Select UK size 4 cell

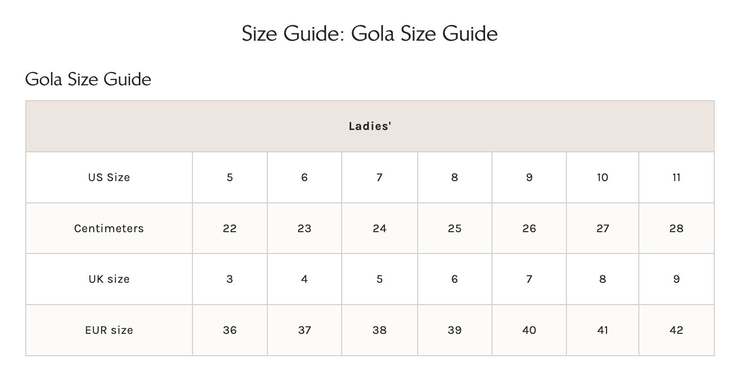[x=305, y=279]
